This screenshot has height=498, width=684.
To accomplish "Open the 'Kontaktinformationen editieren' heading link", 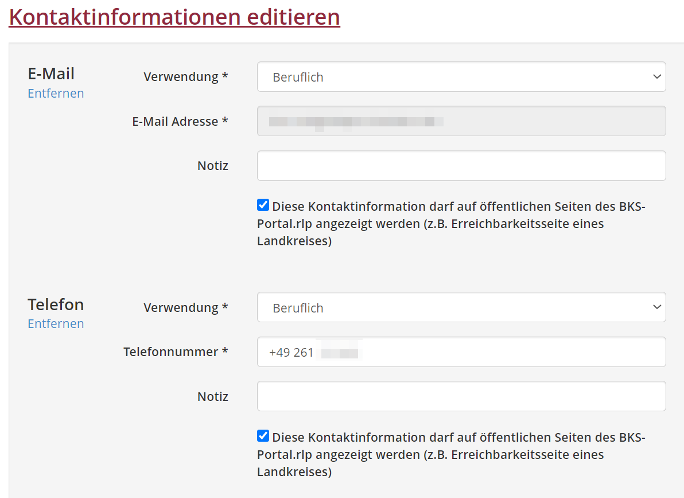I will (x=174, y=17).
